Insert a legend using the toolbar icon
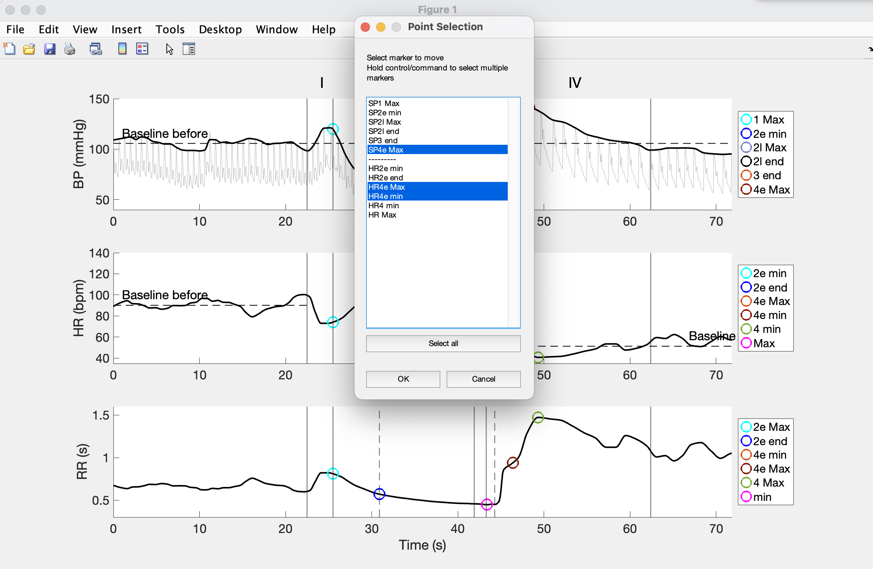The width and height of the screenshot is (873, 569). 142,49
